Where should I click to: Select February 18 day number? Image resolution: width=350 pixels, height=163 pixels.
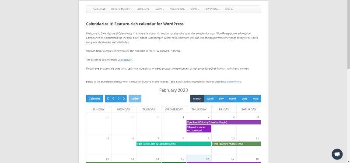[x=257, y=159]
